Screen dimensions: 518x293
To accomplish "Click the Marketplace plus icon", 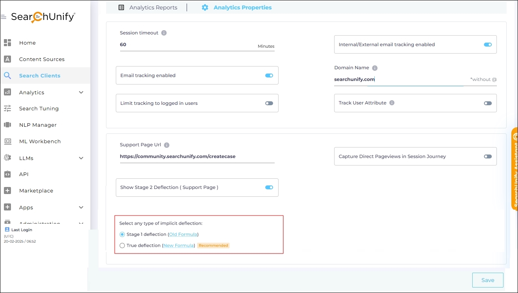I will pos(7,191).
